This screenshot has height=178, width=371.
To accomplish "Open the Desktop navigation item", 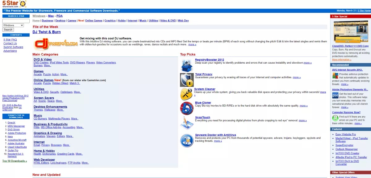I will [x=60, y=21].
